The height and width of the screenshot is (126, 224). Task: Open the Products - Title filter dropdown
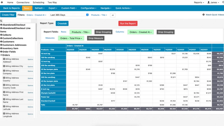[99, 15]
